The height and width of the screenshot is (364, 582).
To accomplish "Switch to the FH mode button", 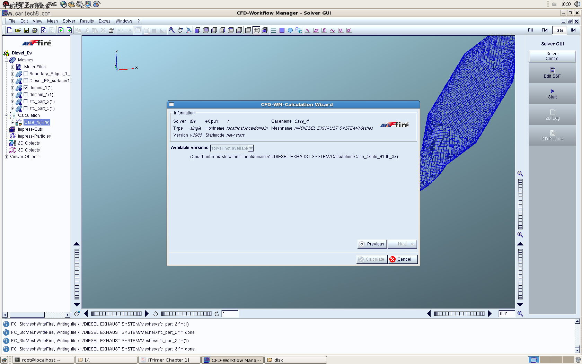I will 531,30.
